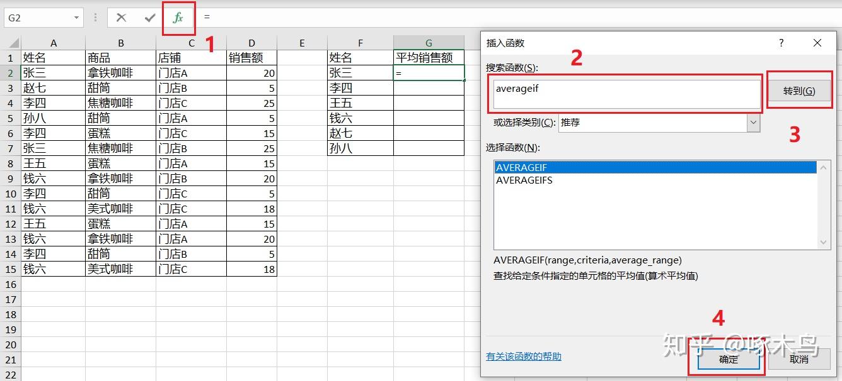Click cell F7 containing 孙八
The width and height of the screenshot is (842, 381).
tap(360, 148)
